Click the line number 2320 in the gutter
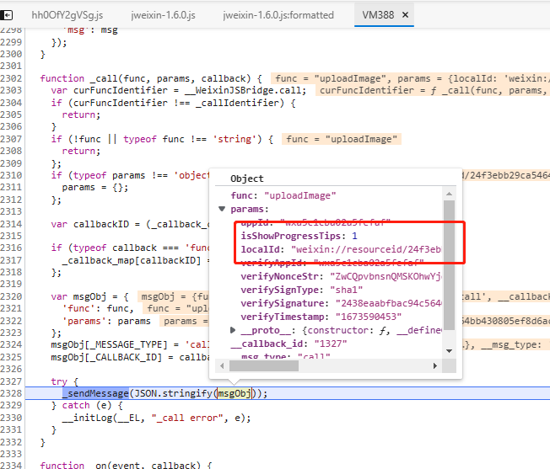 (11, 296)
